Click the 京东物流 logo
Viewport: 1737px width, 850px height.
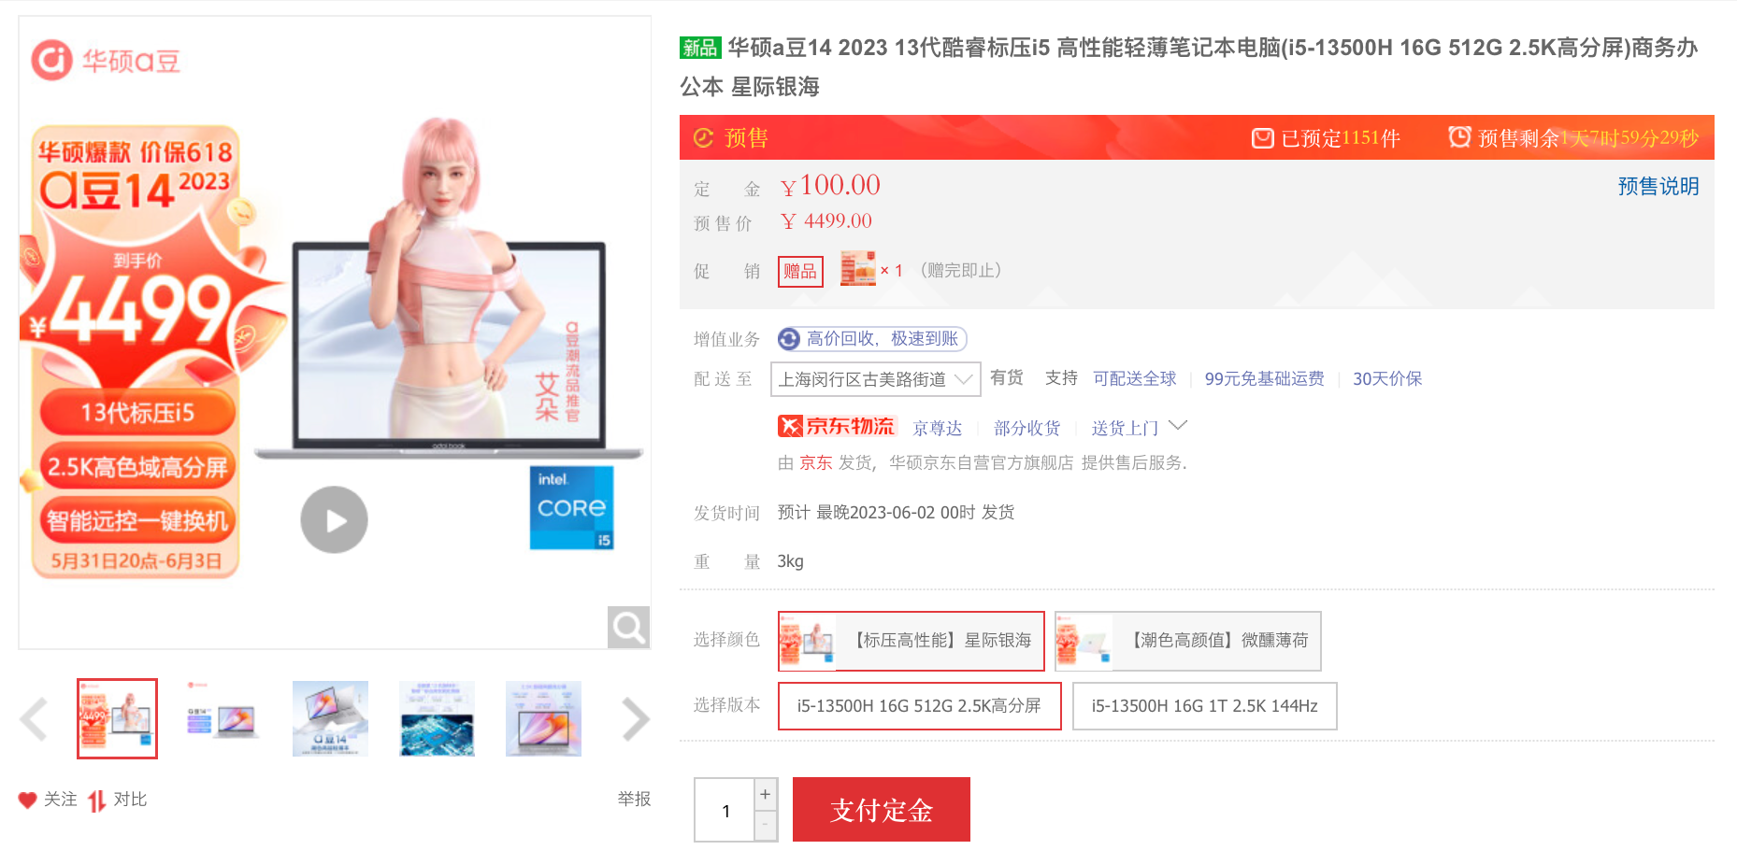(x=837, y=427)
